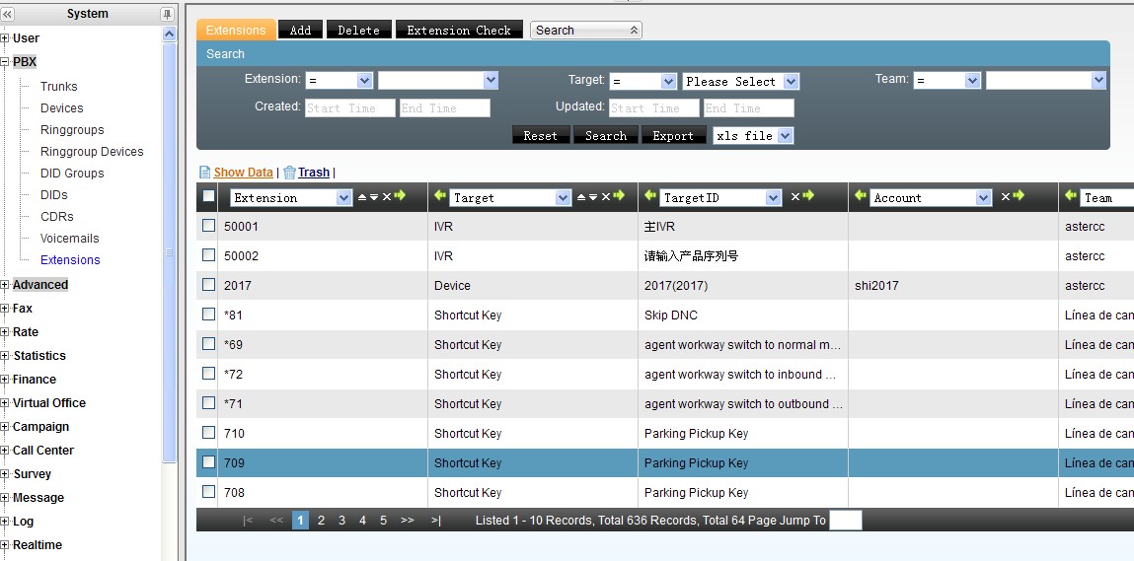Sort the Extension column ascending
This screenshot has width=1134, height=561.
point(362,197)
